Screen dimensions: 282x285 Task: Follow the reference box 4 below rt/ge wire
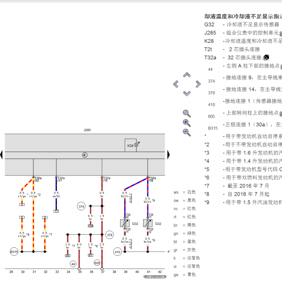[x=22, y=205]
